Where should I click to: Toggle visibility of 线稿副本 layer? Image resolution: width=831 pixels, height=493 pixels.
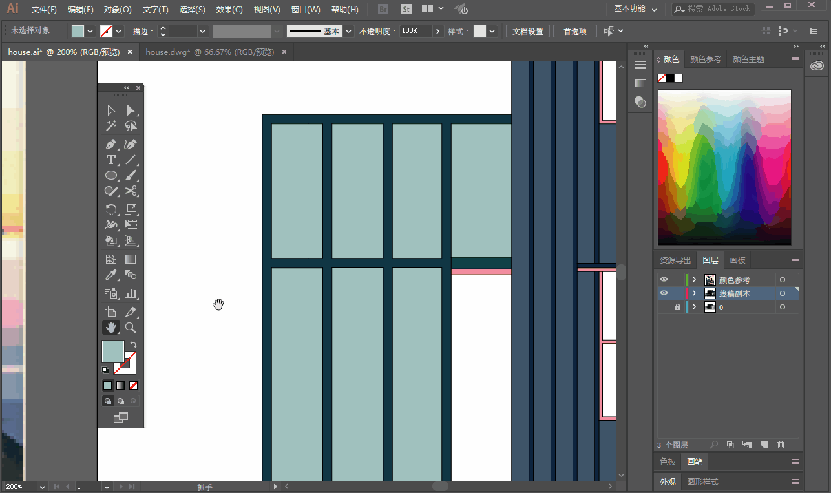click(664, 293)
